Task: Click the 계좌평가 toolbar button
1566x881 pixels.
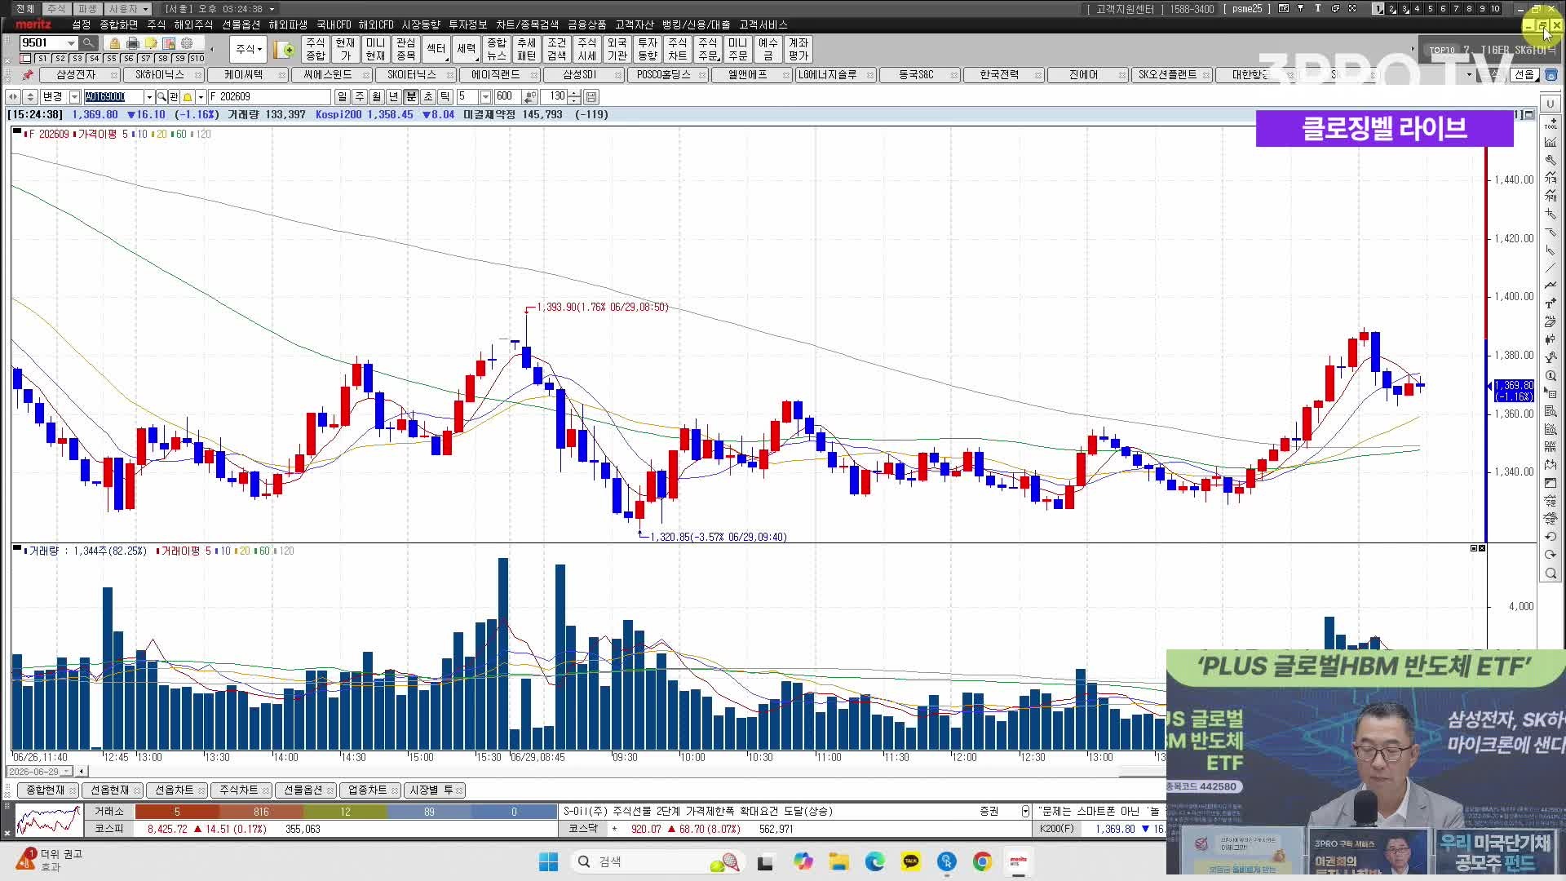Action: click(798, 49)
